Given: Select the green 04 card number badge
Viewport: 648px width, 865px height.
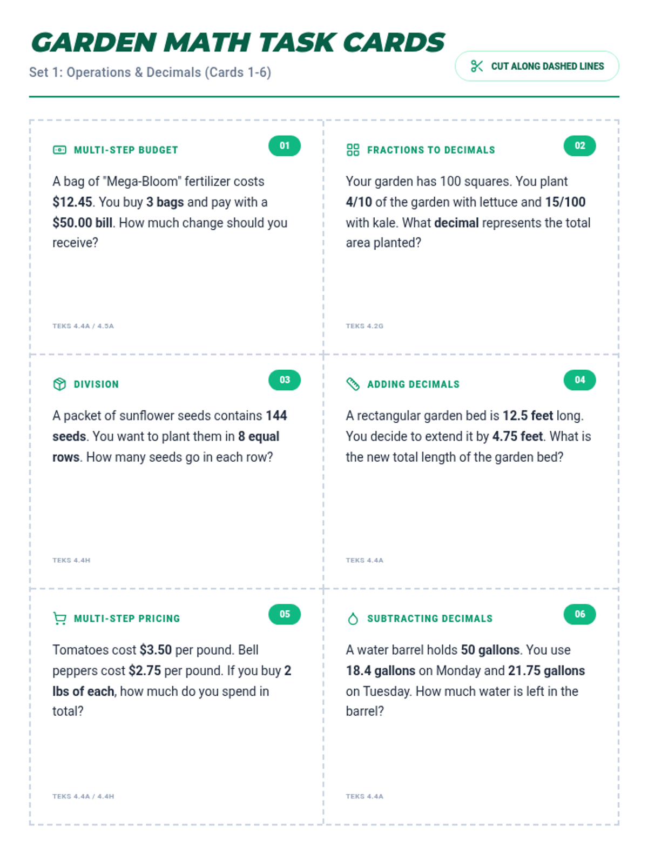Looking at the screenshot, I should click(579, 380).
